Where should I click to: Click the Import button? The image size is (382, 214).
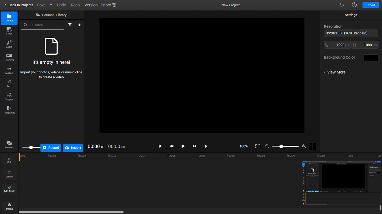click(73, 147)
